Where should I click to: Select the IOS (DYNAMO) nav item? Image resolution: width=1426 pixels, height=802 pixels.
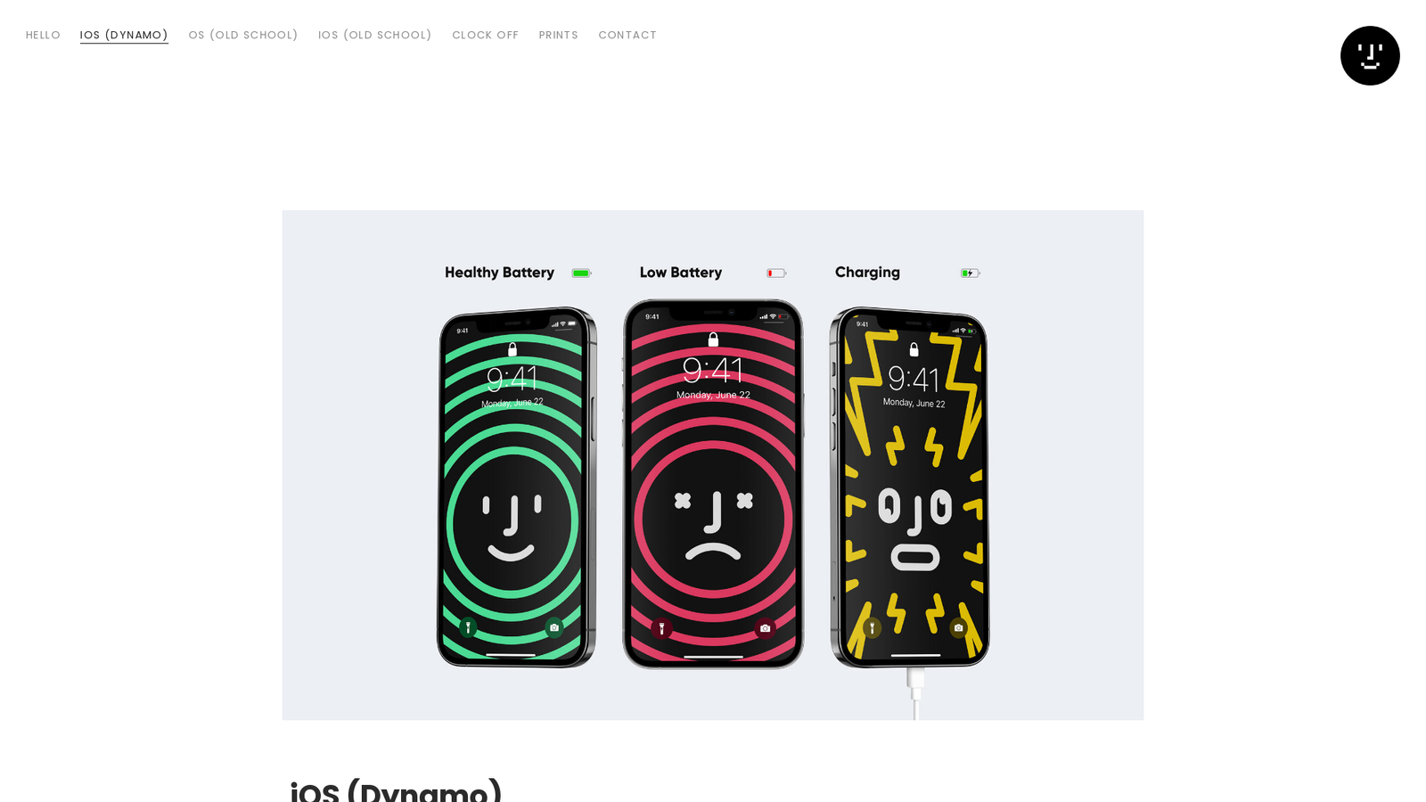pos(124,36)
